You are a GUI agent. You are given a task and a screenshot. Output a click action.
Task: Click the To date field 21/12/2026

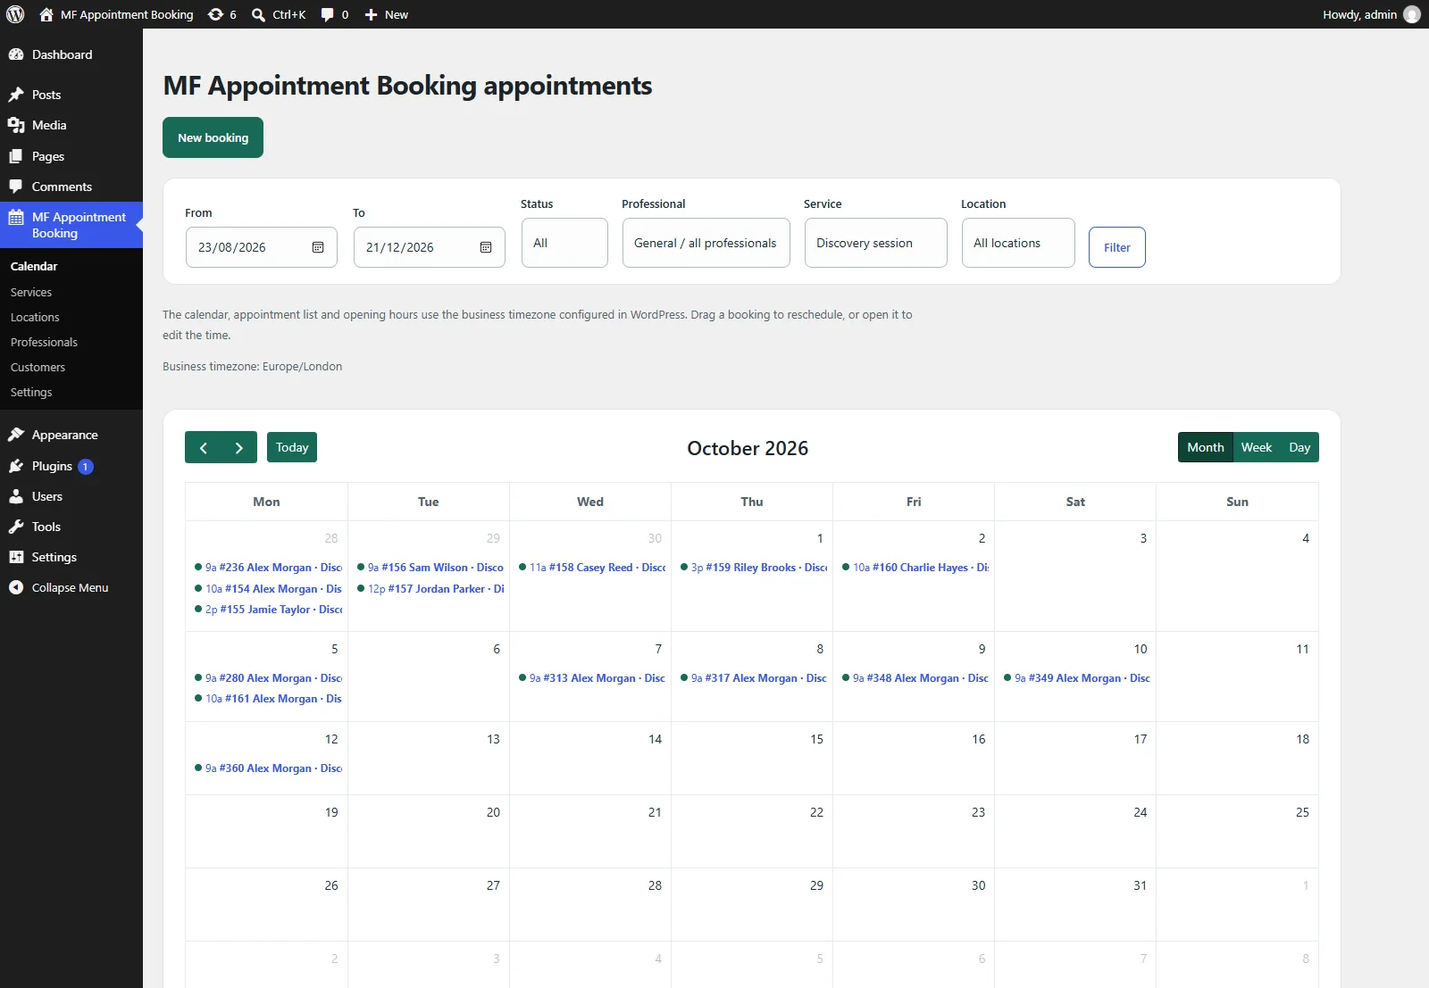[430, 247]
